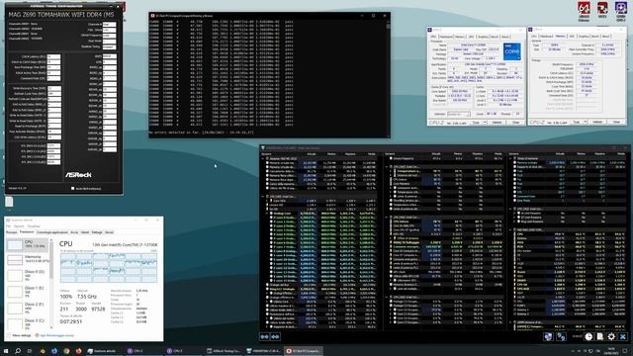The image size is (633, 356).
Task: Collapse CPU [#0] sensor group in HWiNFO
Action: pos(263,196)
